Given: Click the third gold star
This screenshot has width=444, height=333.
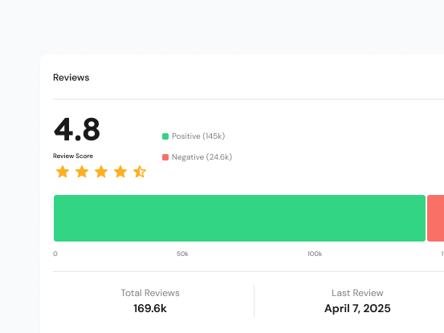Looking at the screenshot, I should tap(101, 172).
